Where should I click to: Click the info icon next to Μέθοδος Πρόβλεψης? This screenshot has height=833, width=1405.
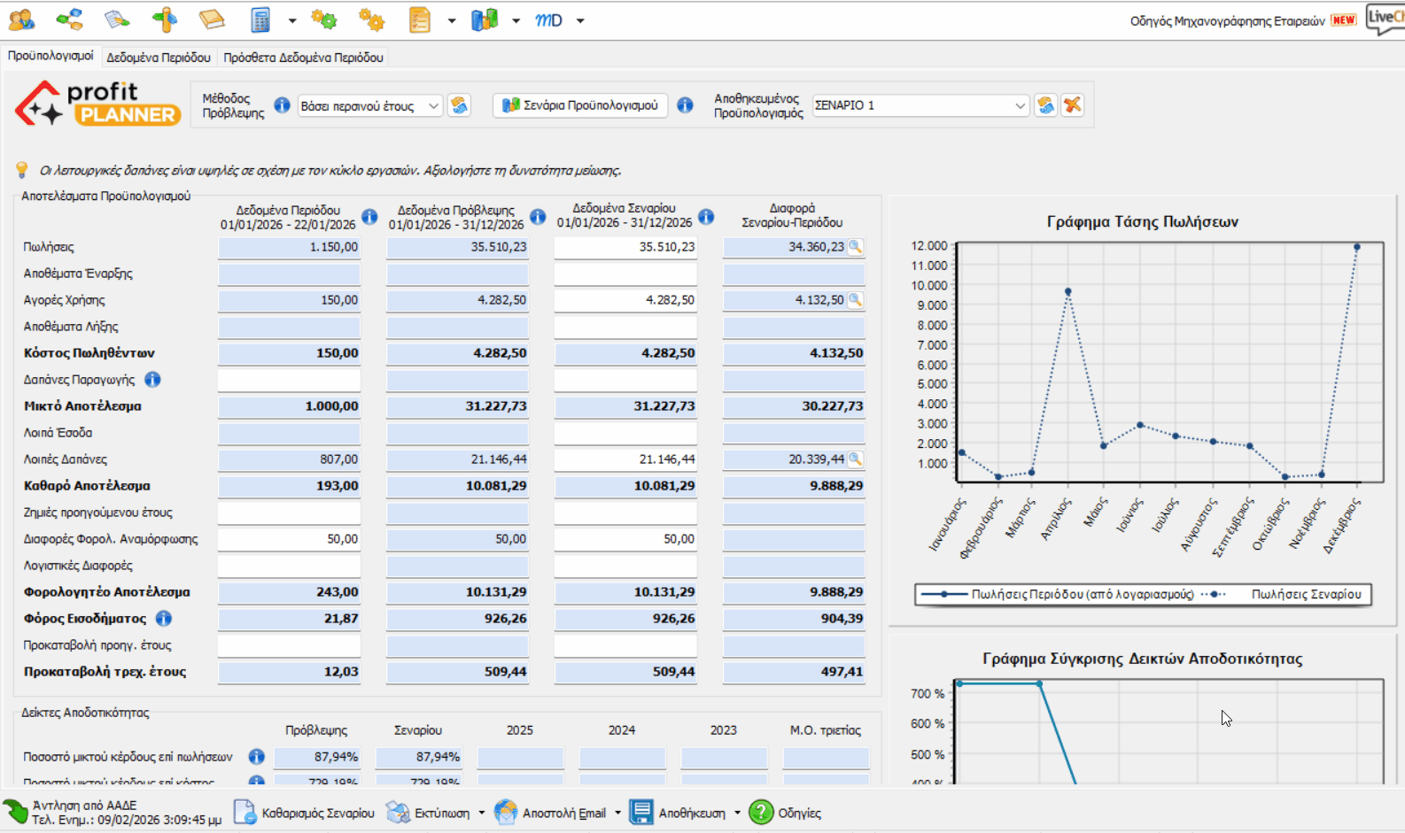coord(282,105)
